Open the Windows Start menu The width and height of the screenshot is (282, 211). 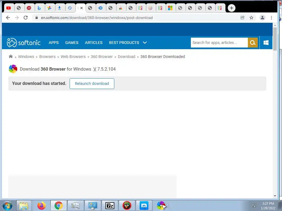[x=7, y=206]
